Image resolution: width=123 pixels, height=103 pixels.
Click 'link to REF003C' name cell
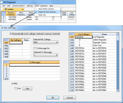104,71
